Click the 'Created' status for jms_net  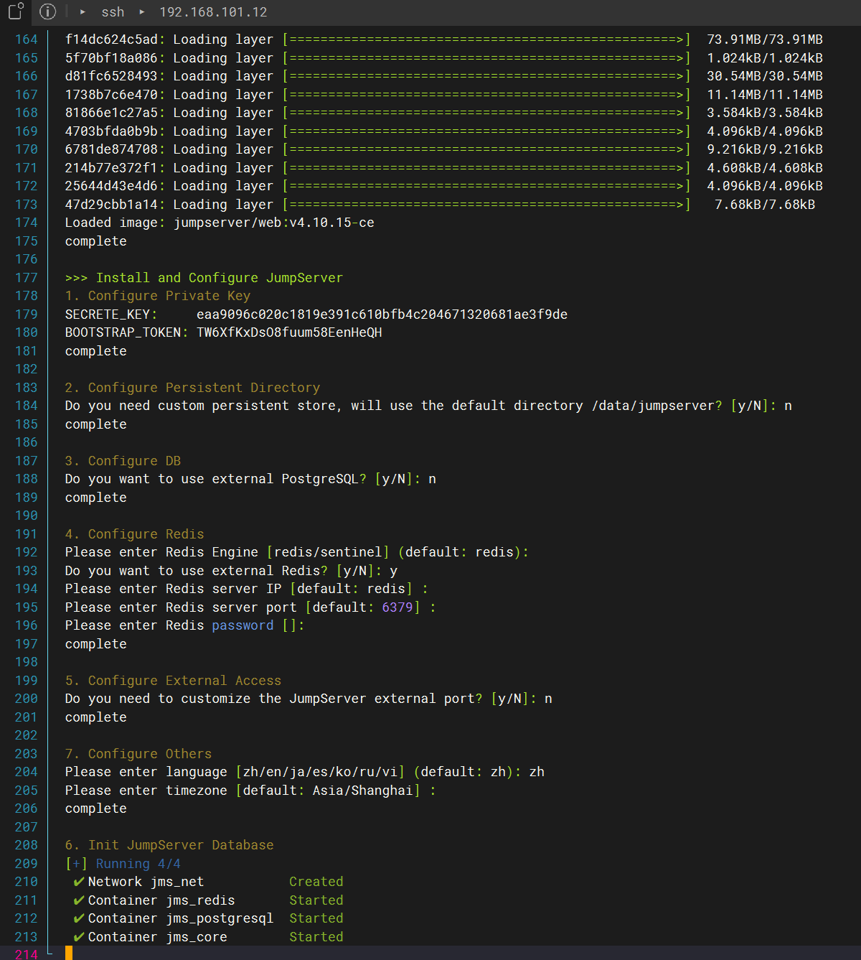coord(316,882)
